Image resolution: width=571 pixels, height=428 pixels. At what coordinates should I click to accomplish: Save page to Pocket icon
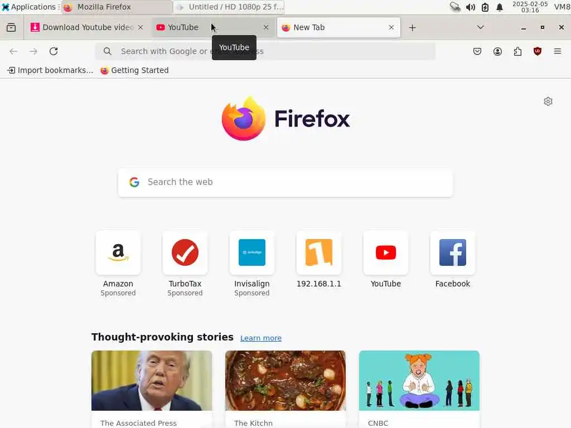click(477, 51)
